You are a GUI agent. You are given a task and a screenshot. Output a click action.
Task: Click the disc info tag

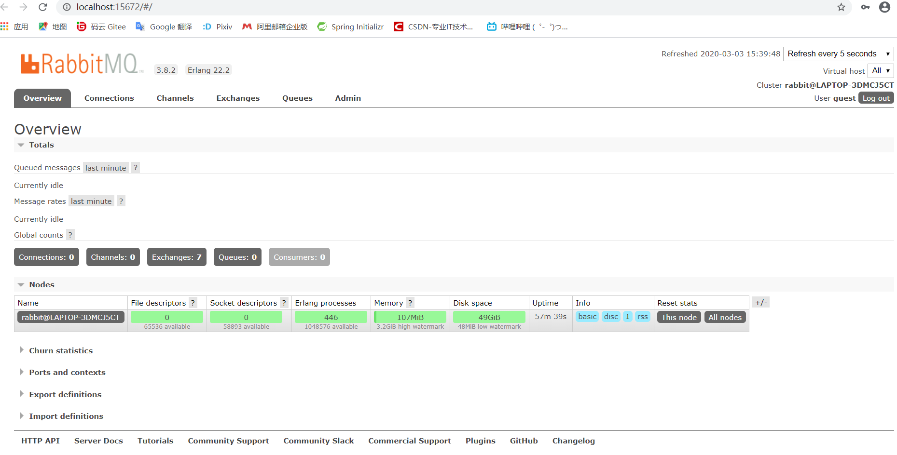coord(611,317)
